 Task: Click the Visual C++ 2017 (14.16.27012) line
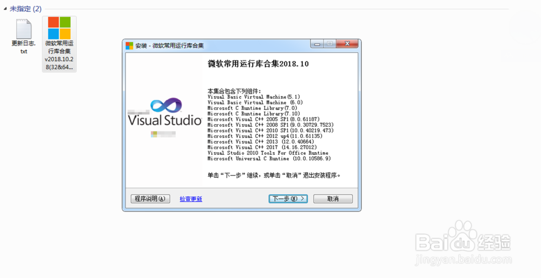click(x=262, y=147)
